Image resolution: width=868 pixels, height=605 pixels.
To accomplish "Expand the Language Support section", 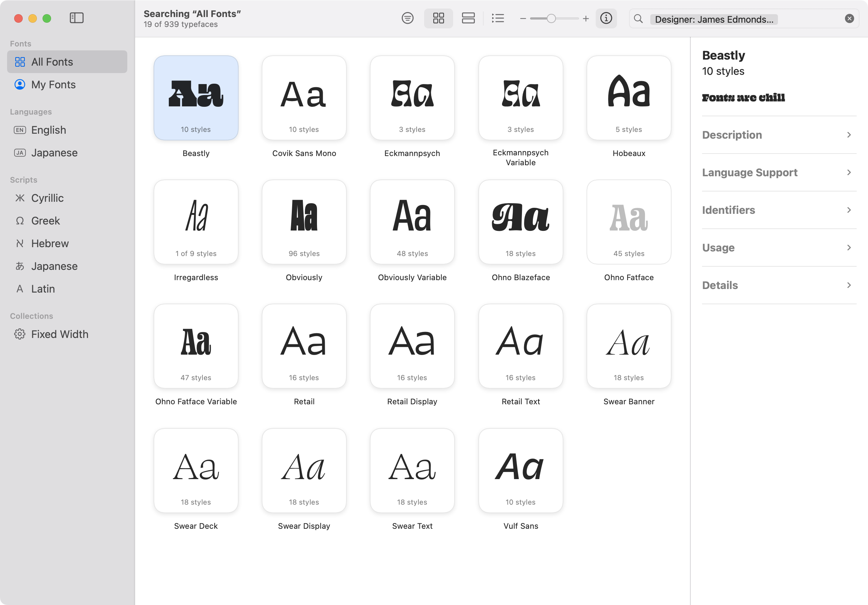I will (x=779, y=172).
